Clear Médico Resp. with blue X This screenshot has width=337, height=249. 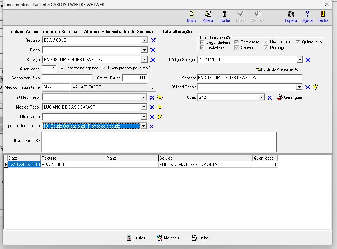(152, 107)
